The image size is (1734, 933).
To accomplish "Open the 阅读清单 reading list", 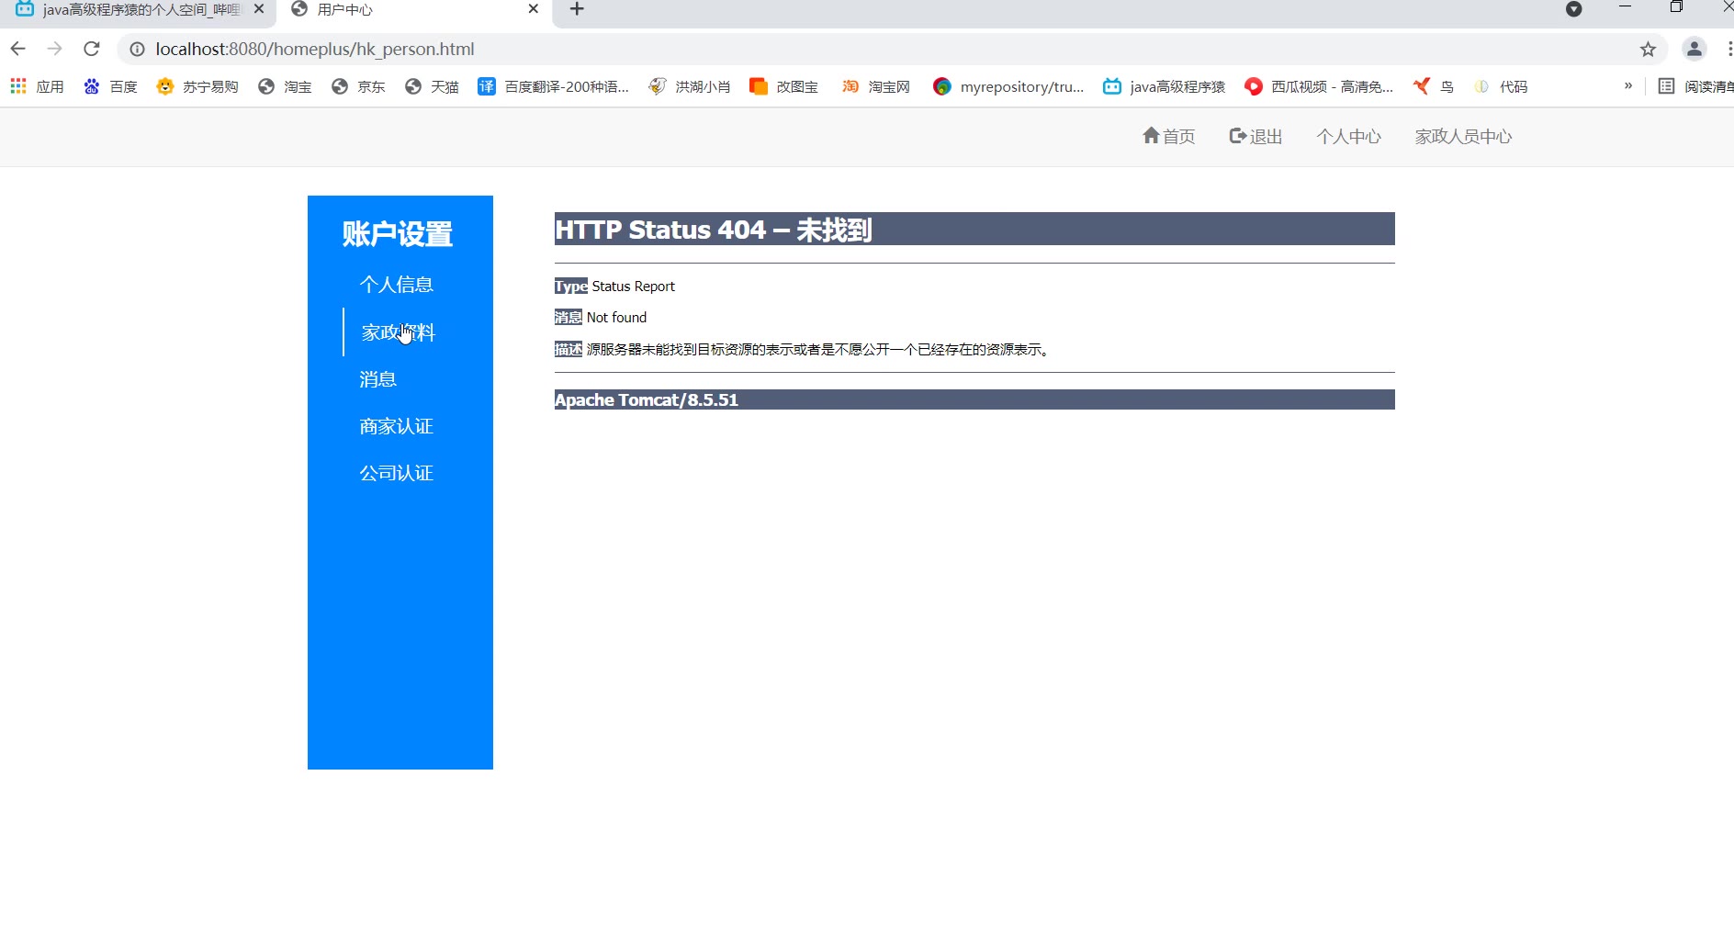I will pos(1695,86).
